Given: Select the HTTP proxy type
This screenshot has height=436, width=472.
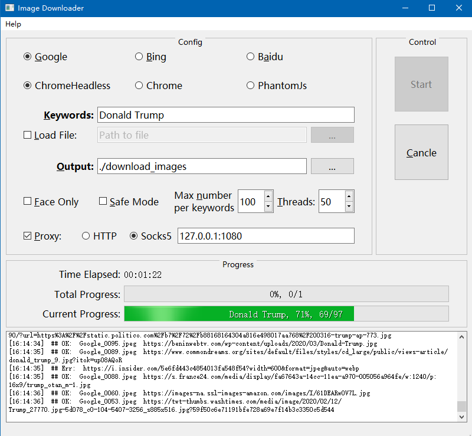Looking at the screenshot, I should pyautogui.click(x=99, y=236).
